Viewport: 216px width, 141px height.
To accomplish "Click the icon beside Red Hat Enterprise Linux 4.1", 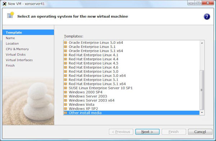I will click(x=66, y=55).
